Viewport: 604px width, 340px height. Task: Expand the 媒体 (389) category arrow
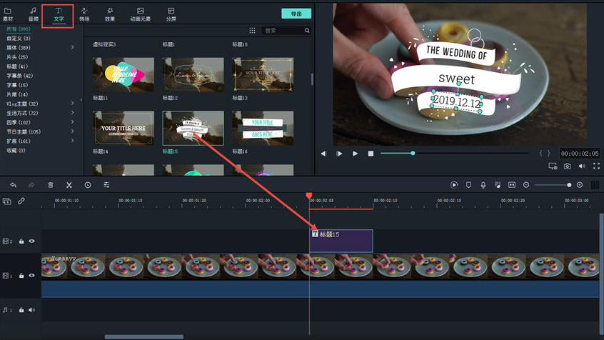tap(72, 47)
